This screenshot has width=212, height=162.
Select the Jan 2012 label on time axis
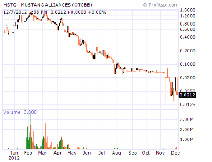tap(14, 155)
